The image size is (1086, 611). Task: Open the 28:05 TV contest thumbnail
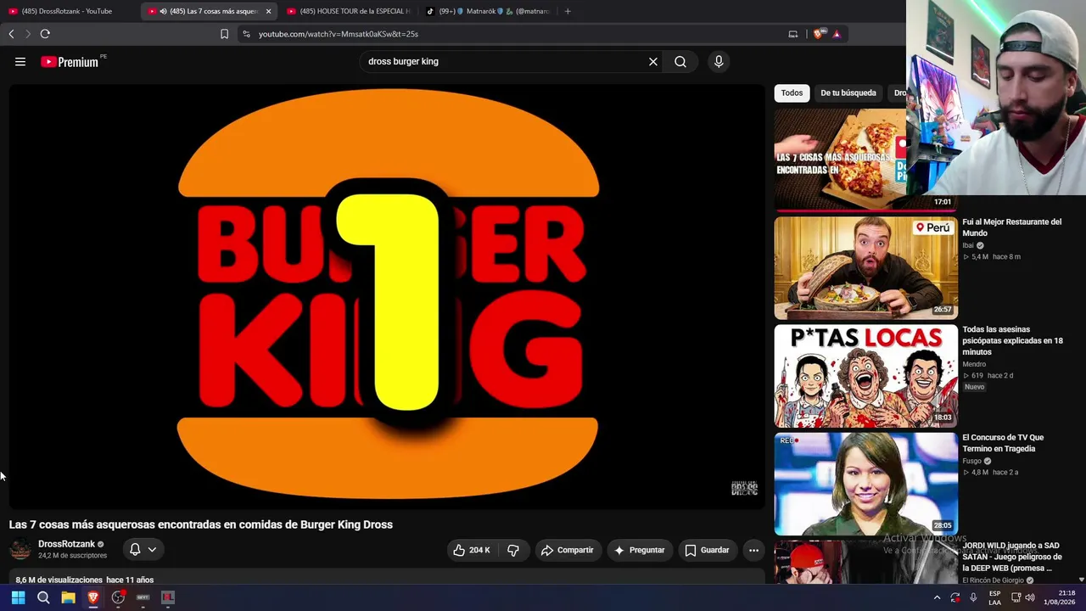click(x=865, y=483)
